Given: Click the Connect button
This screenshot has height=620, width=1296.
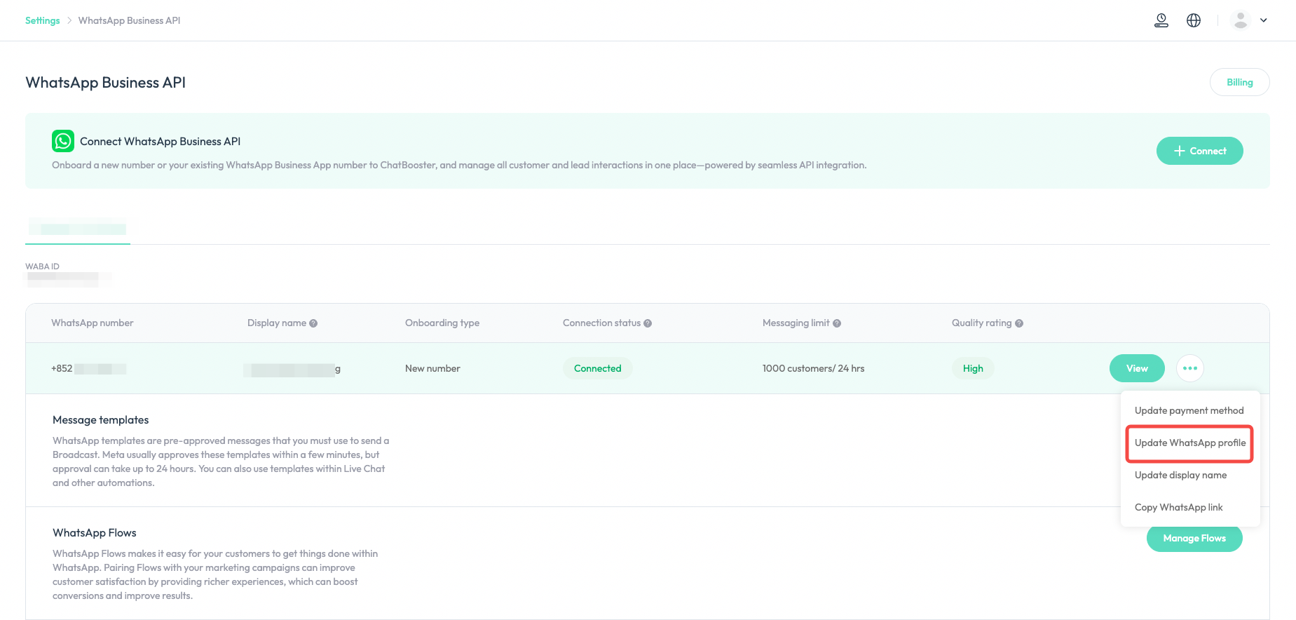Looking at the screenshot, I should pos(1199,151).
